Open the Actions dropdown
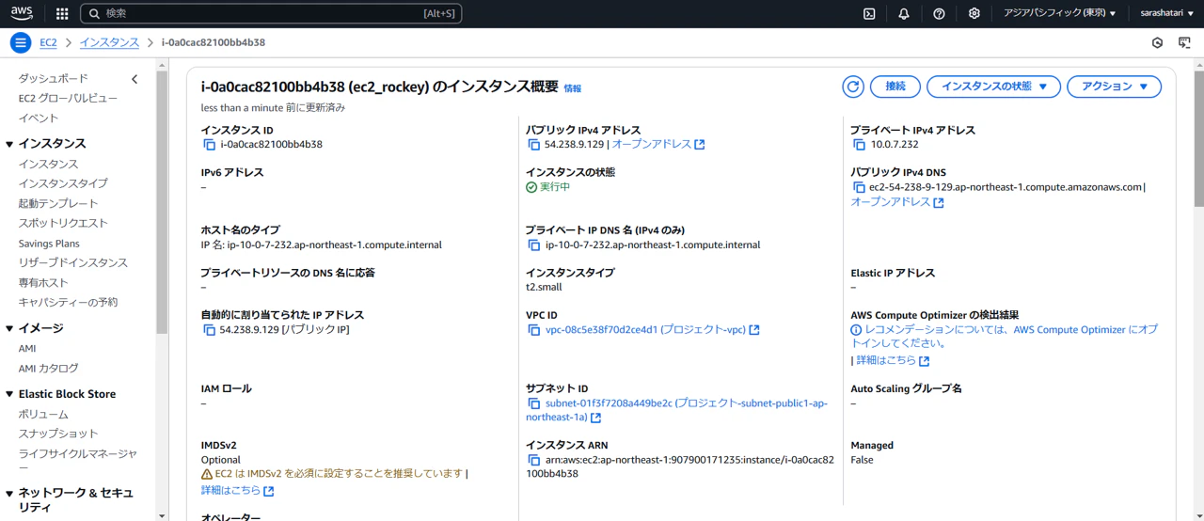Viewport: 1204px width, 521px height. click(x=1115, y=87)
